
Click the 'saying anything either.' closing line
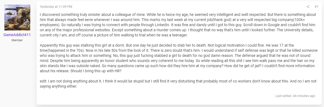click(59, 87)
